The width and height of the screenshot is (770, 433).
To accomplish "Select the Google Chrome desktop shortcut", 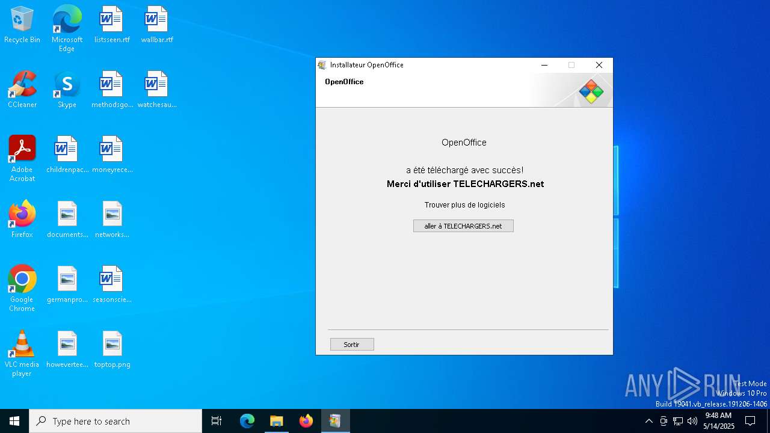I will coord(22,289).
